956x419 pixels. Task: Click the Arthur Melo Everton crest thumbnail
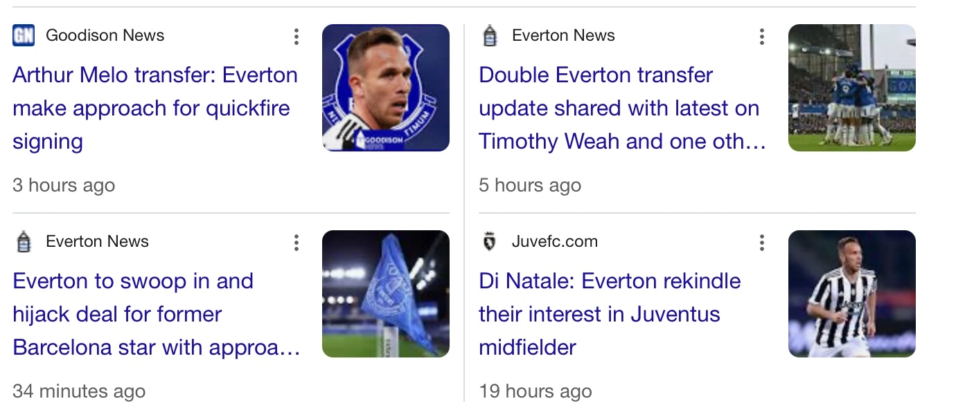point(386,88)
